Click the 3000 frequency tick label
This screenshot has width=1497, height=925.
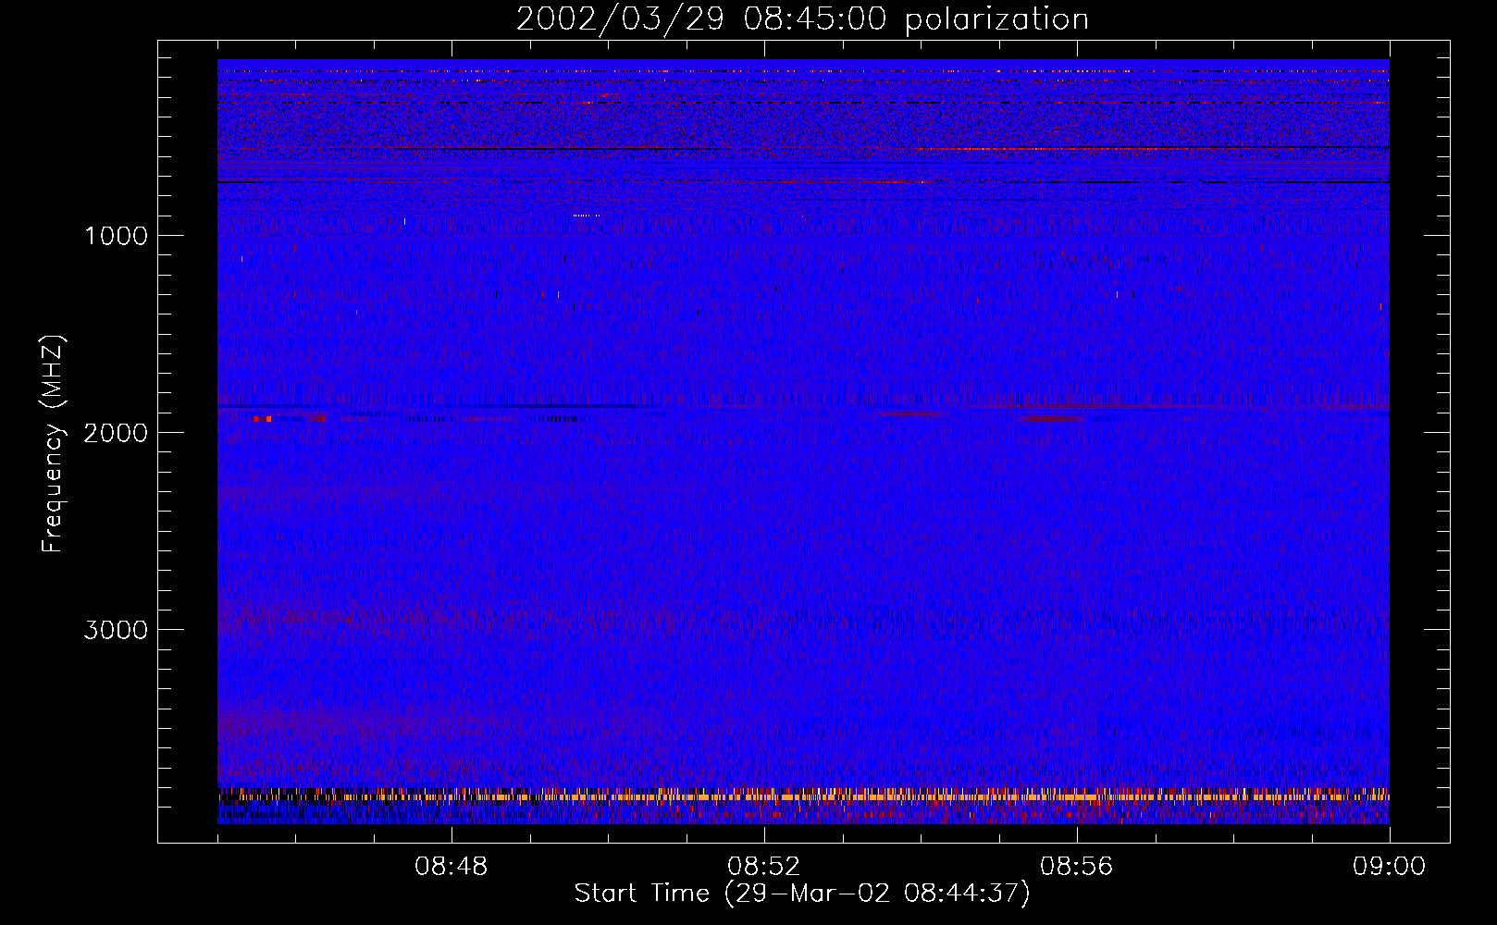(116, 630)
